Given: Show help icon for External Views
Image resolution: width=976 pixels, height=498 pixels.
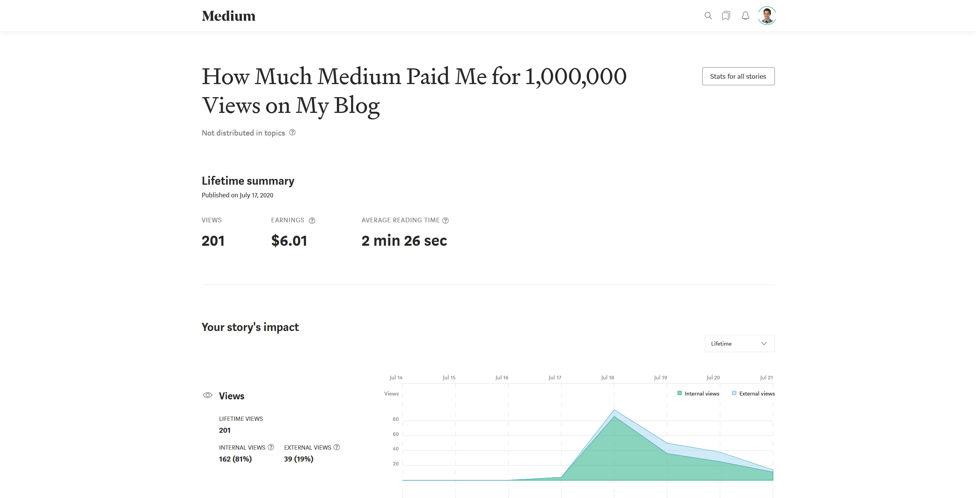Looking at the screenshot, I should point(336,447).
